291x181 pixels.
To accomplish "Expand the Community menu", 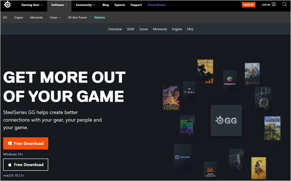I will 85,5.
